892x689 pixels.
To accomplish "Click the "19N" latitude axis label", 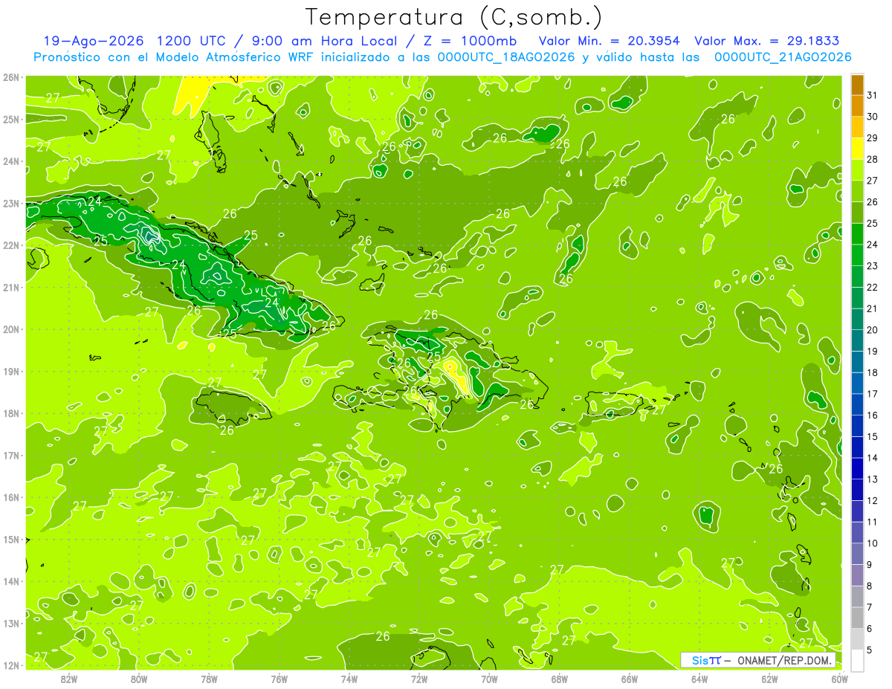I will click(11, 371).
